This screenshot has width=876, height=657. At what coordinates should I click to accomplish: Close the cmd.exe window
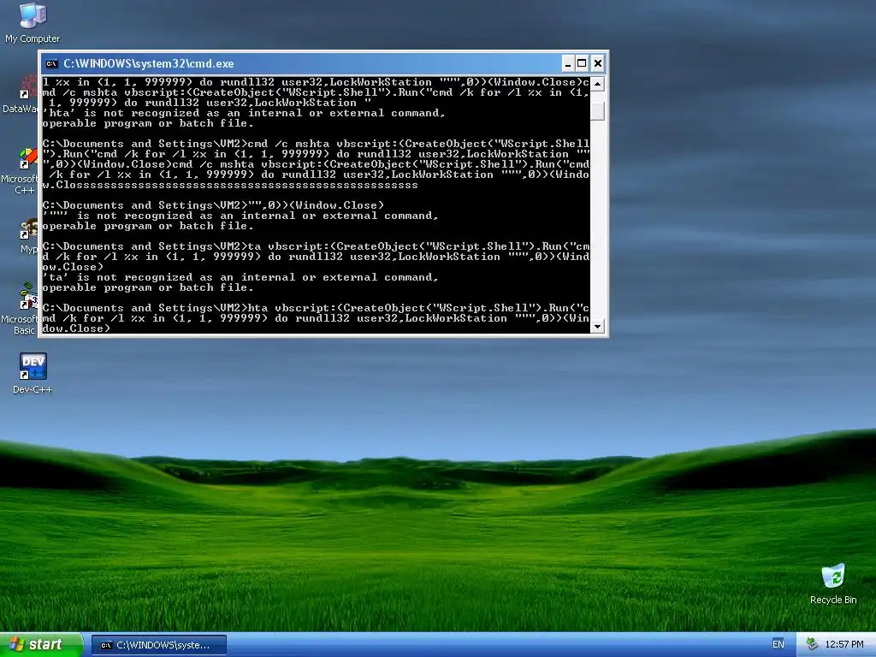tap(598, 63)
